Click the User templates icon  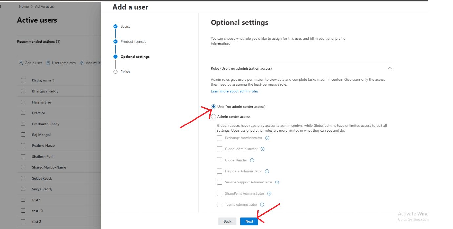coord(48,63)
